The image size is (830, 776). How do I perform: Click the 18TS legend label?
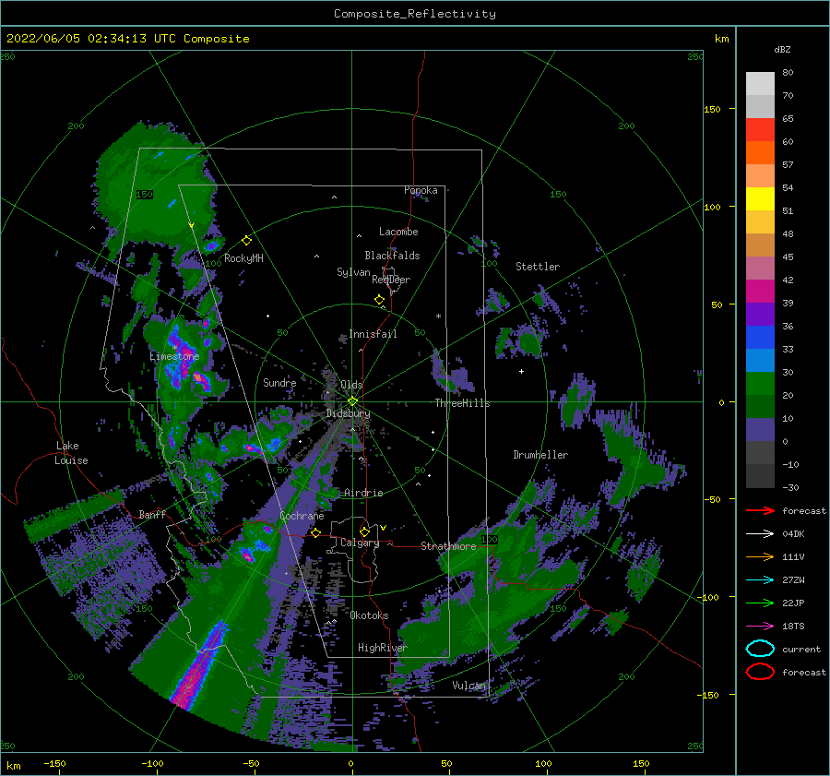tap(793, 627)
